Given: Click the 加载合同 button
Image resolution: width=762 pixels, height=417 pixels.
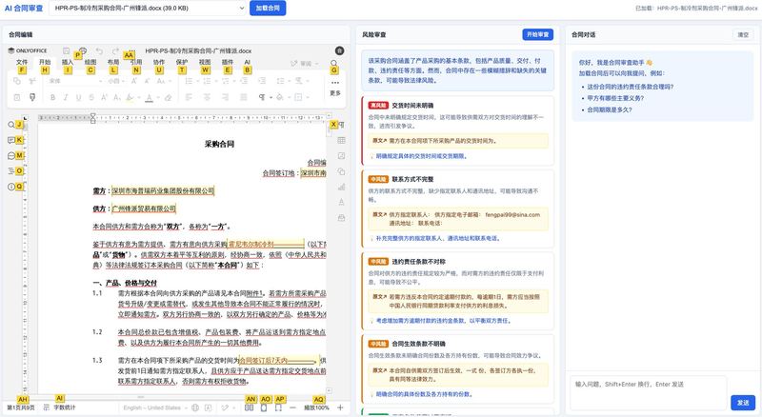Looking at the screenshot, I should click(268, 9).
